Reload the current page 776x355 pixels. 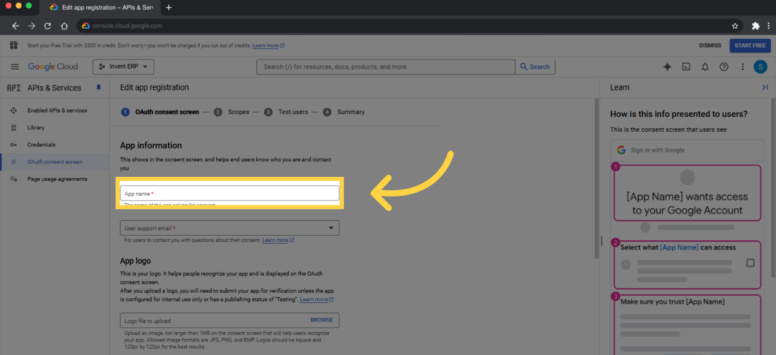point(48,26)
